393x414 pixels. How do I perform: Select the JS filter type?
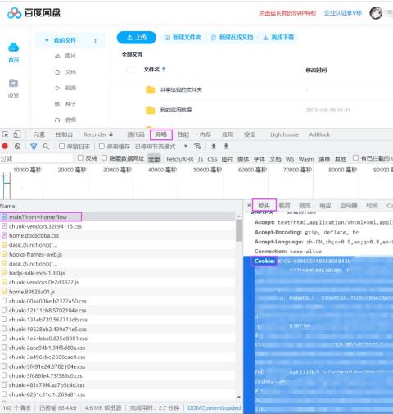tap(201, 159)
